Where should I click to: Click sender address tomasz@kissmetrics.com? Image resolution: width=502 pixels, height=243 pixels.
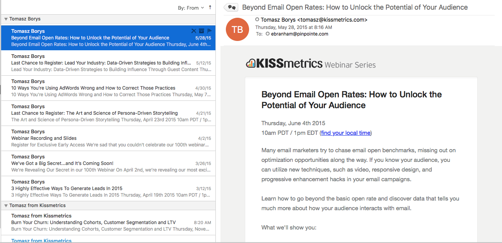pyautogui.click(x=332, y=20)
